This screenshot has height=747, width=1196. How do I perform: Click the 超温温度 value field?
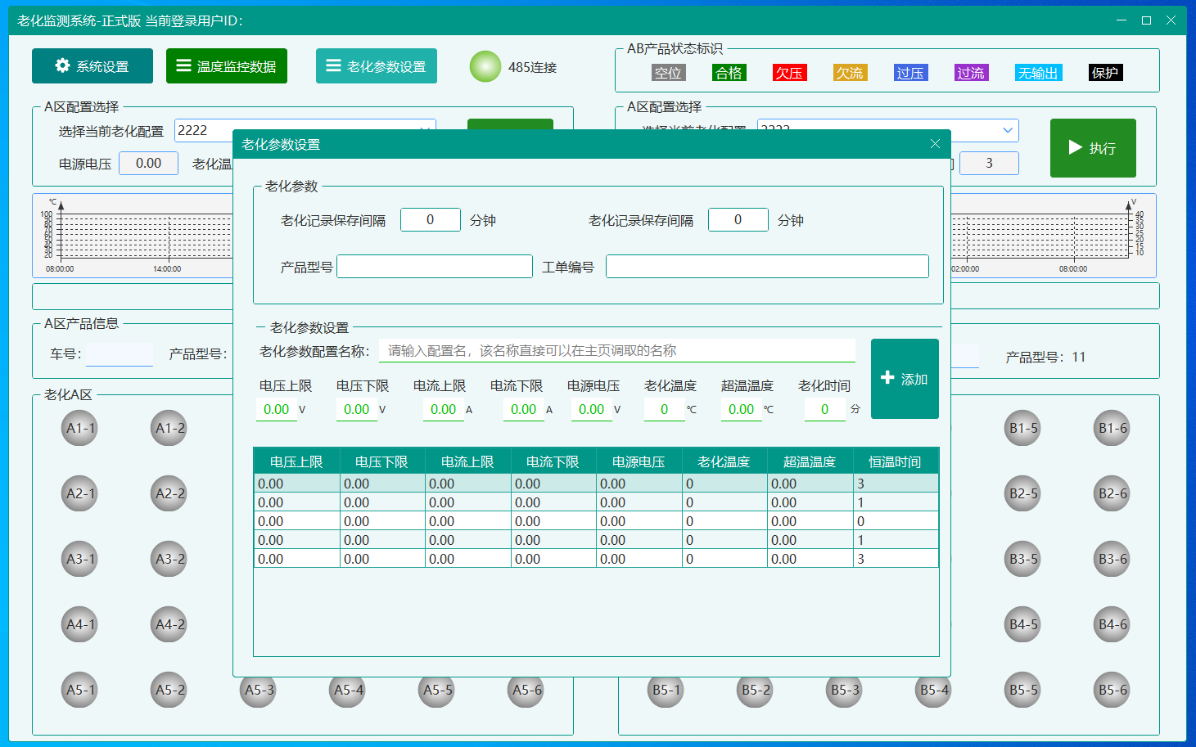742,409
